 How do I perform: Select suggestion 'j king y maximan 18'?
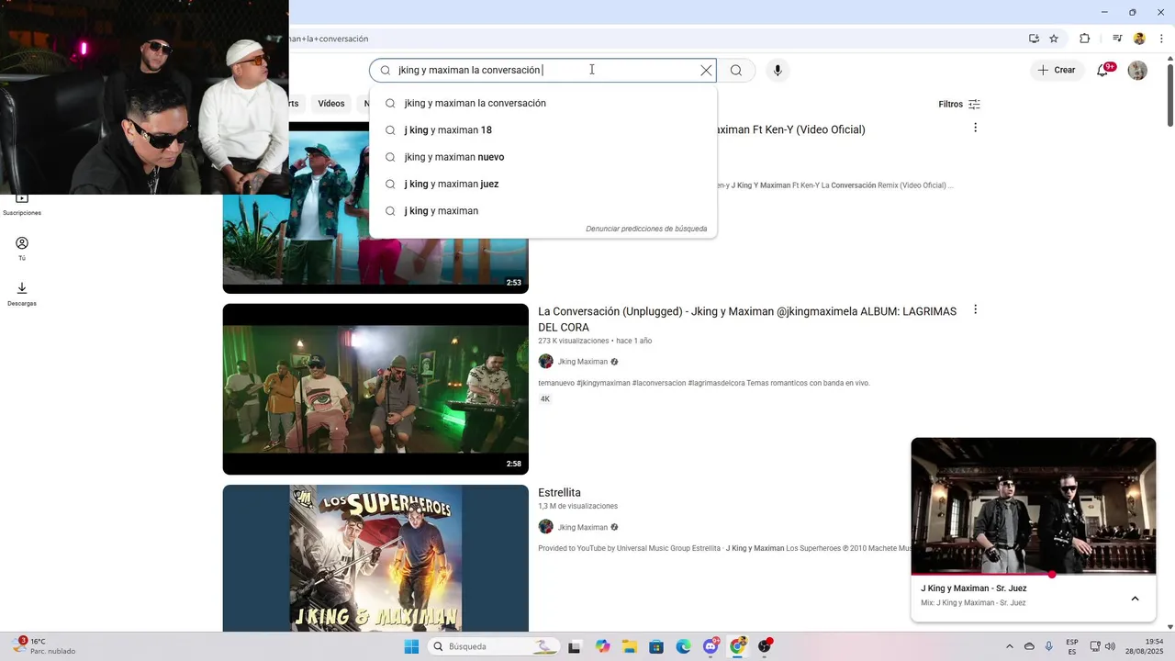543,130
